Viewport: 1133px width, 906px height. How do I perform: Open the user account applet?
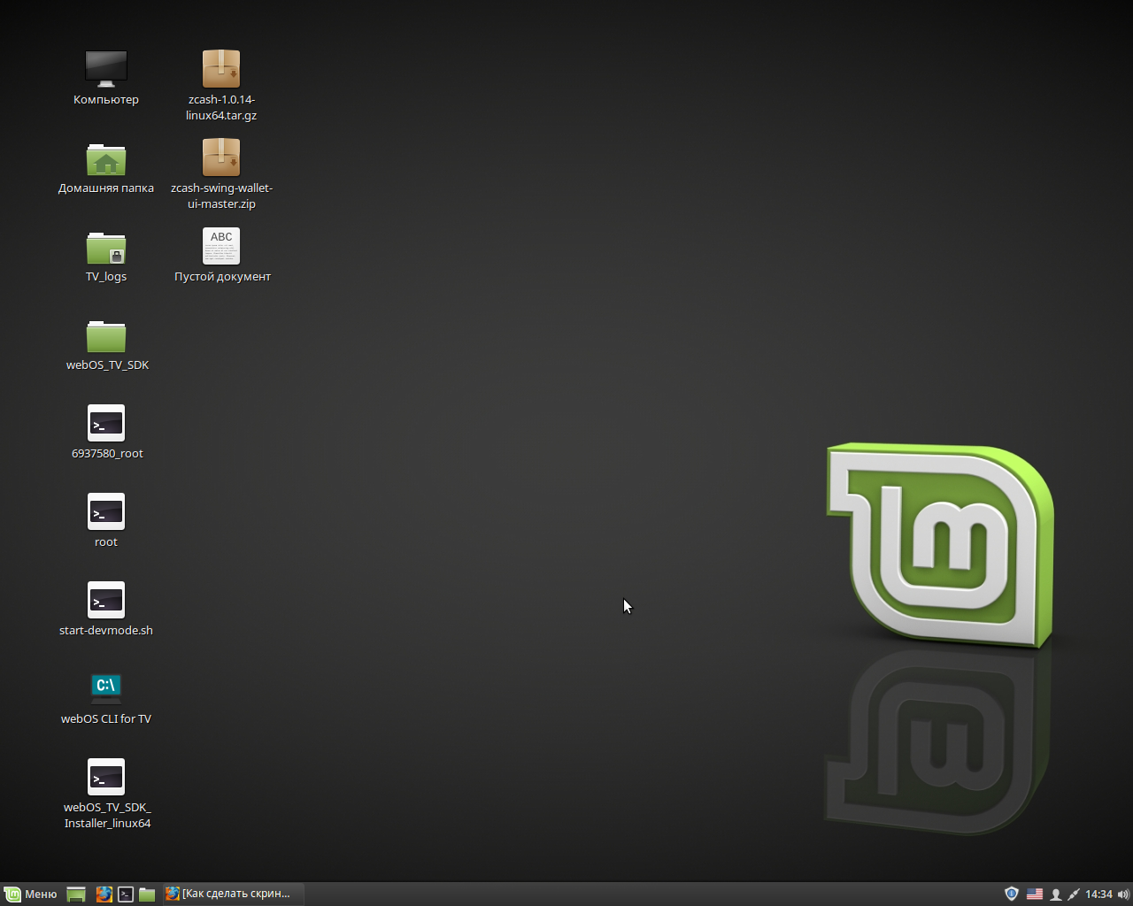click(x=1055, y=894)
